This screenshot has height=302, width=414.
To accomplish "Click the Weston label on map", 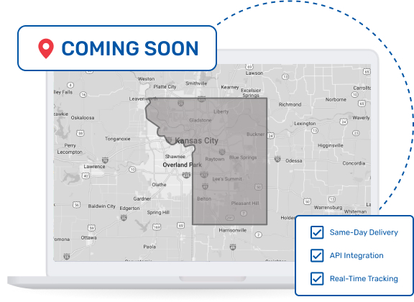I will (147, 79).
